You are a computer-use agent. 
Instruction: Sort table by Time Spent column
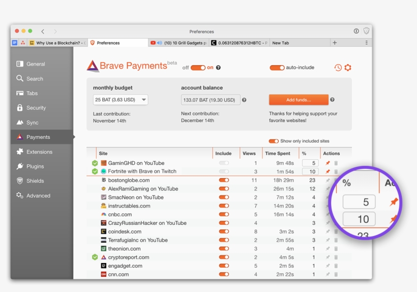[x=280, y=154]
